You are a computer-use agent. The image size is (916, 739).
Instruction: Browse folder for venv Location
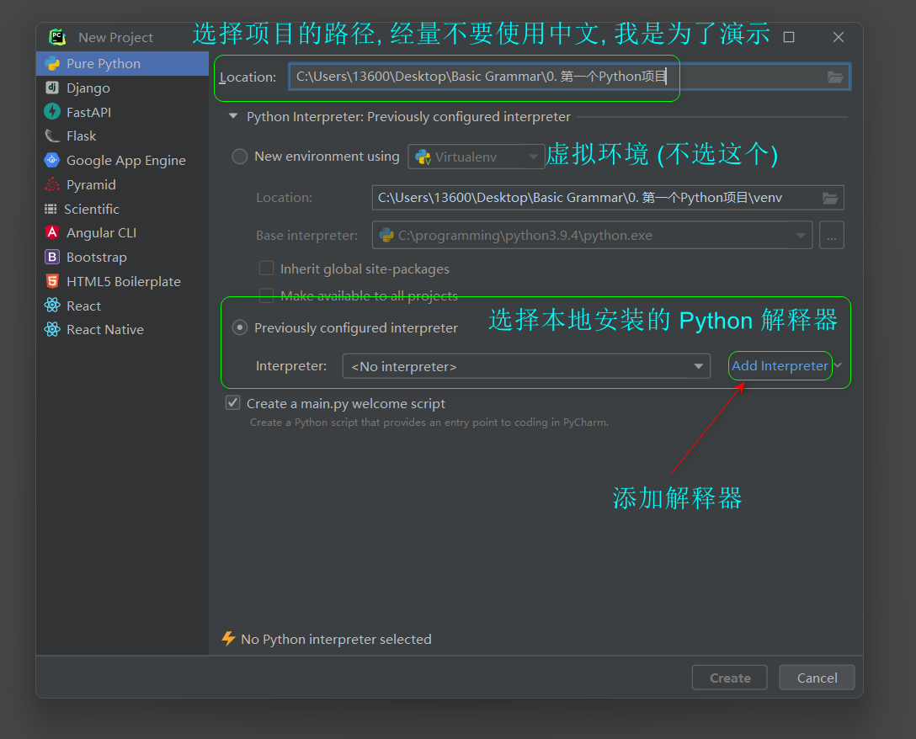click(x=830, y=198)
